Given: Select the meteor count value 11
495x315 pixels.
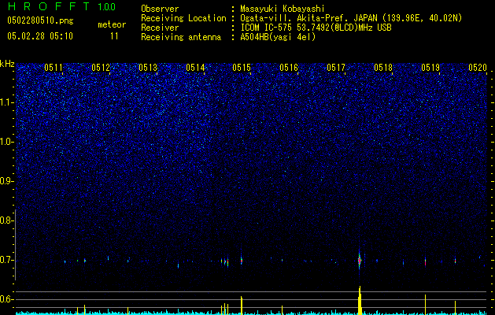Looking at the screenshot, I should (x=114, y=36).
